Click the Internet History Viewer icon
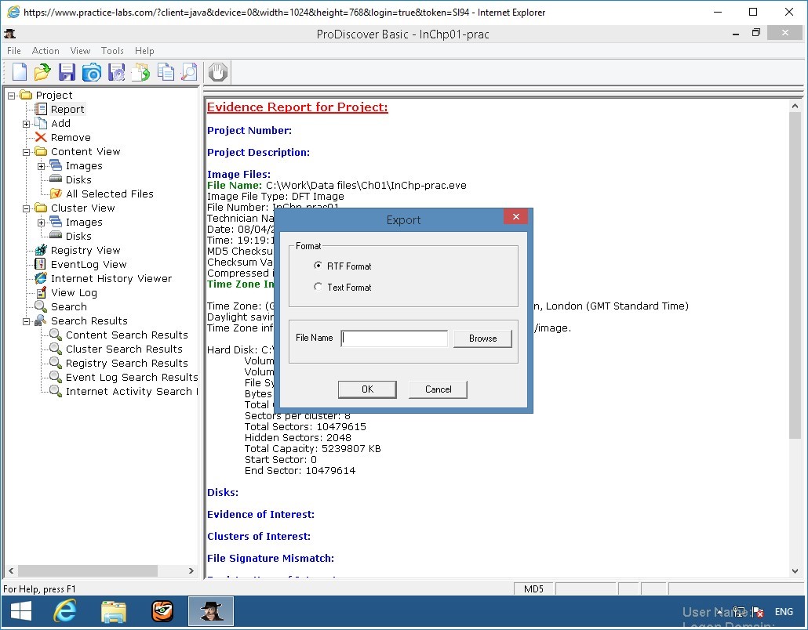Screen dimensions: 808x630 [x=41, y=278]
